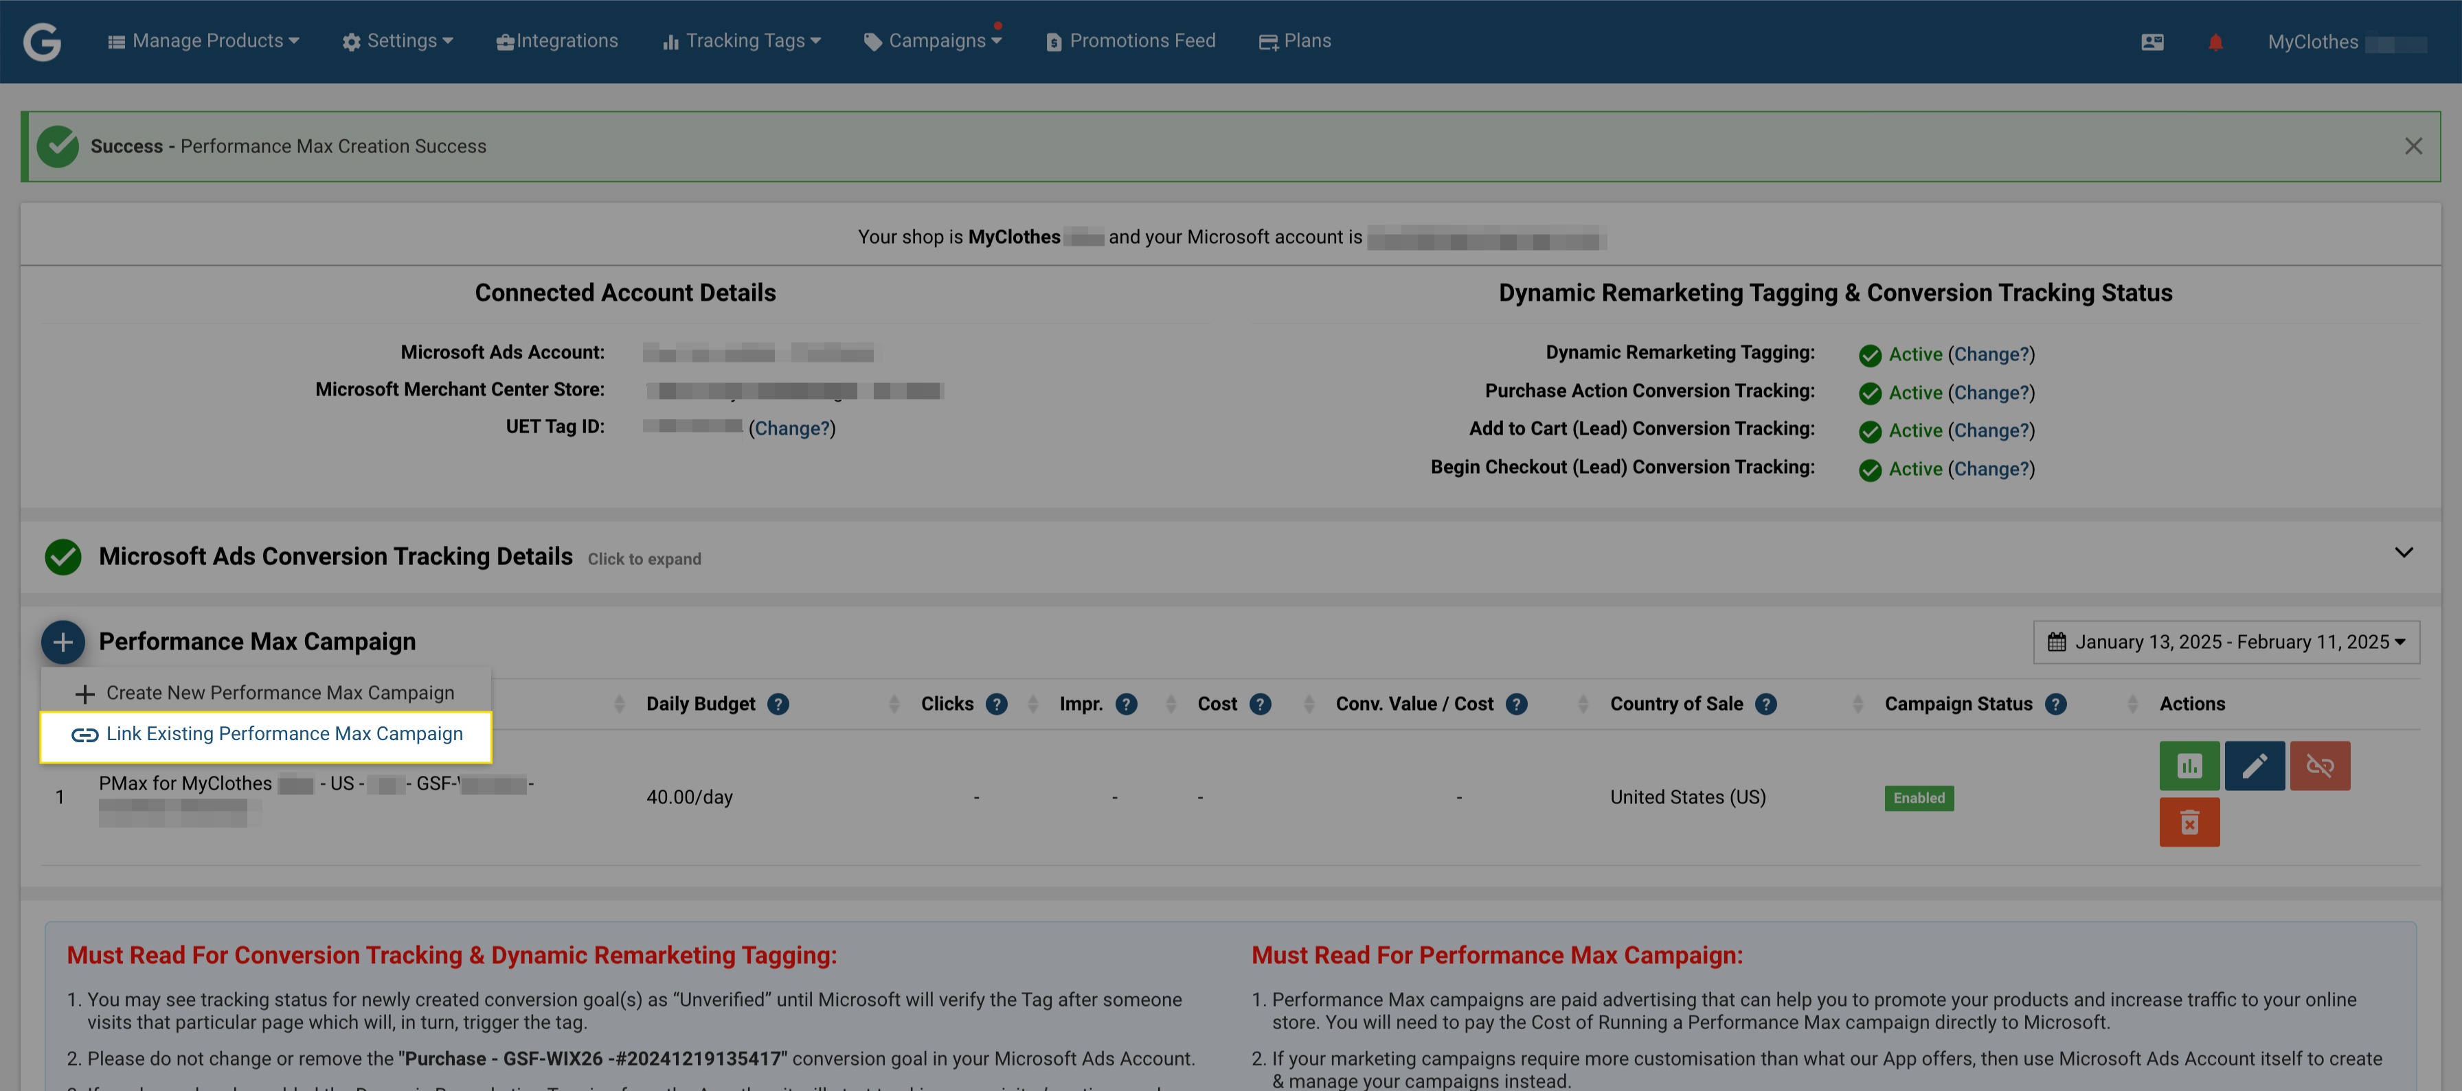2462x1091 pixels.
Task: Open the Manage Products menu
Action: (x=203, y=41)
